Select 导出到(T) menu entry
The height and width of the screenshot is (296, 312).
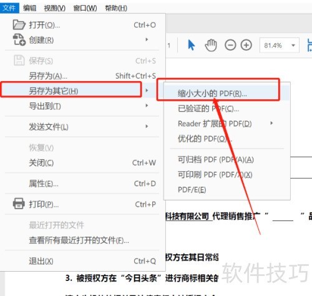coord(82,106)
